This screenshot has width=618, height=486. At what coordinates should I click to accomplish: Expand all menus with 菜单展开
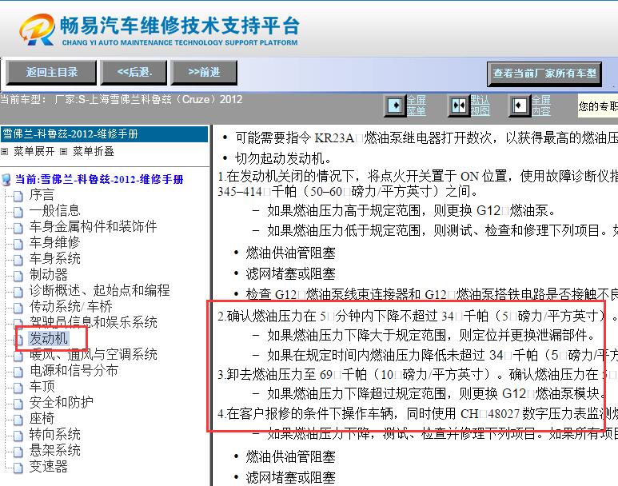pos(34,151)
